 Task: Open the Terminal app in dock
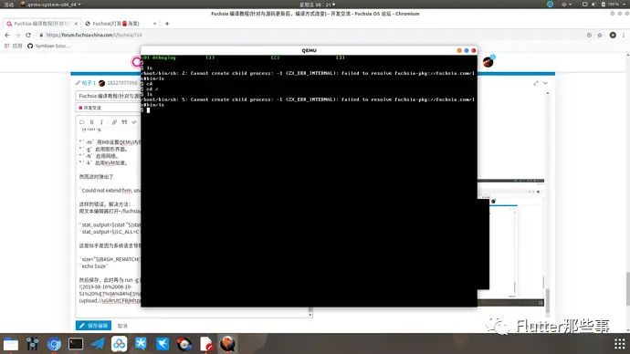click(76, 344)
